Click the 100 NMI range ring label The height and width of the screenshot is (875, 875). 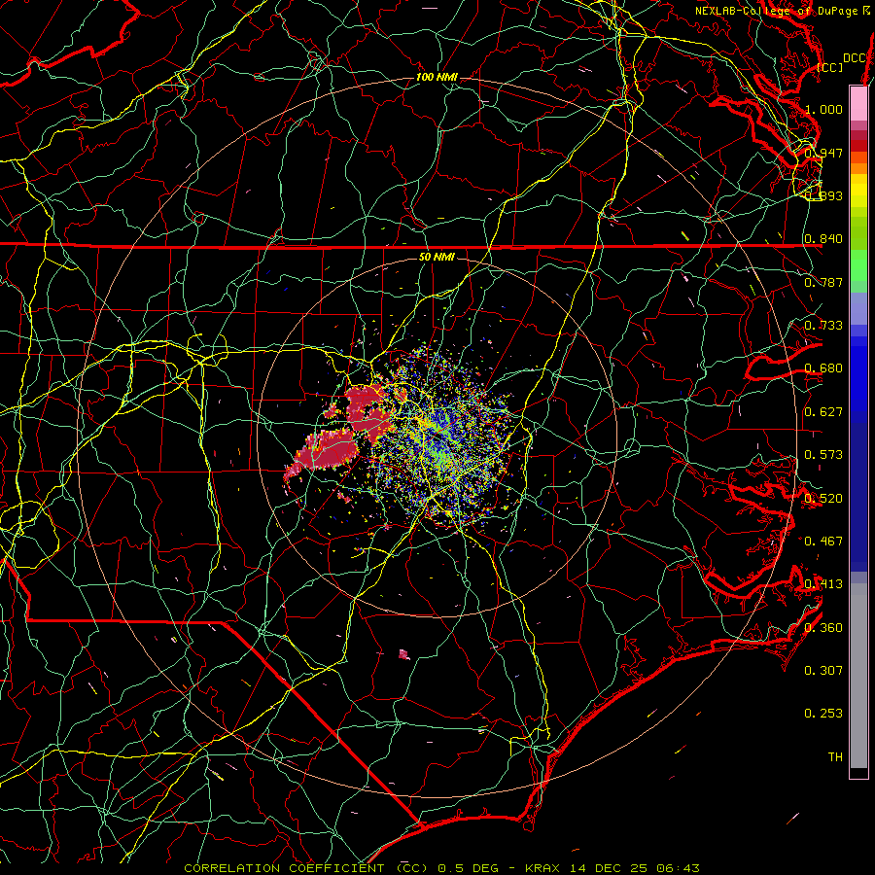point(437,77)
